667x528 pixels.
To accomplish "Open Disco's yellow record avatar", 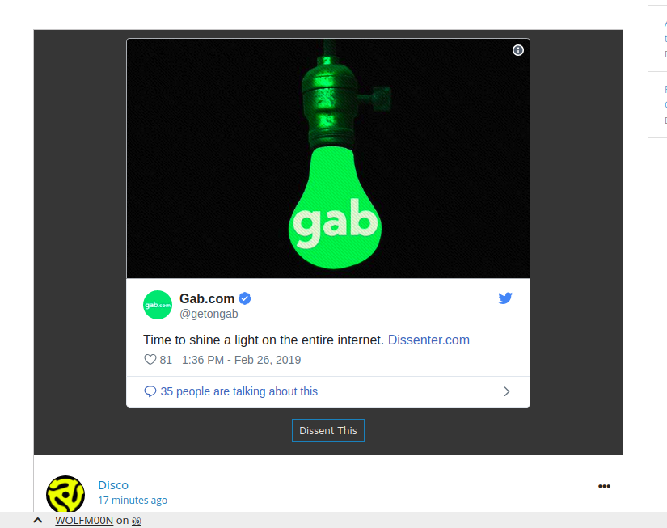I will click(65, 494).
